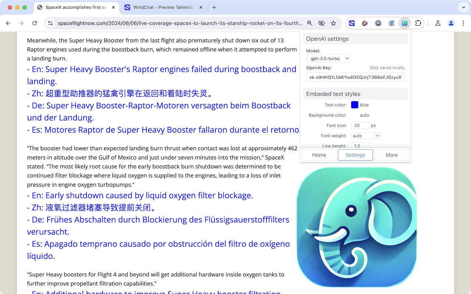Click paragraph starting 'Meanwhile, the Super Heavy Booster'
The height and width of the screenshot is (294, 471).
[x=162, y=49]
